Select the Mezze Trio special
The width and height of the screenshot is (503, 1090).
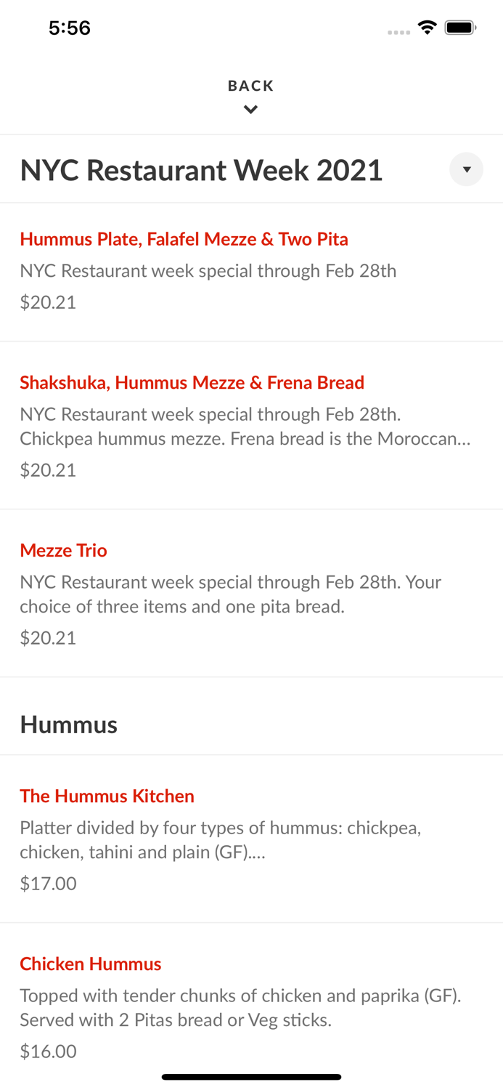click(63, 550)
